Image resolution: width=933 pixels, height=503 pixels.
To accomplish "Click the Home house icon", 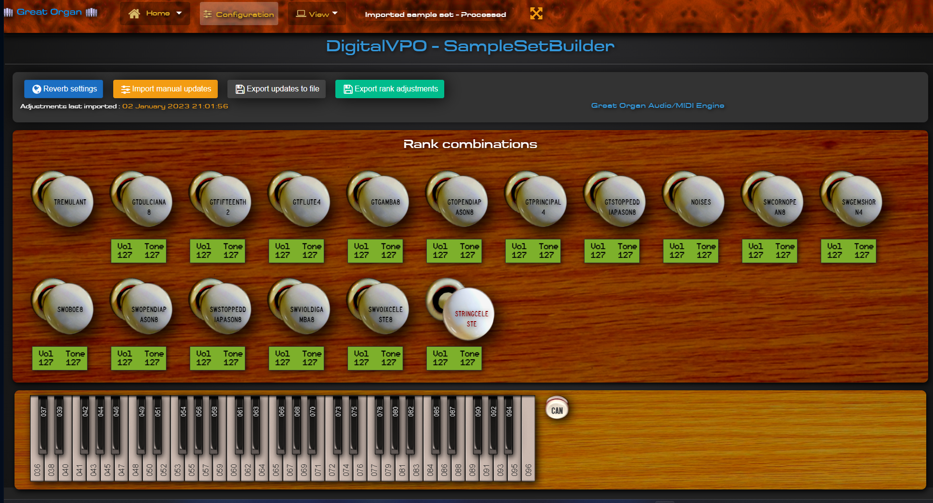I will pos(134,14).
